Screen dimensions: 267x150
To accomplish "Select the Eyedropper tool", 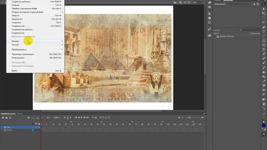I will 264,81.
